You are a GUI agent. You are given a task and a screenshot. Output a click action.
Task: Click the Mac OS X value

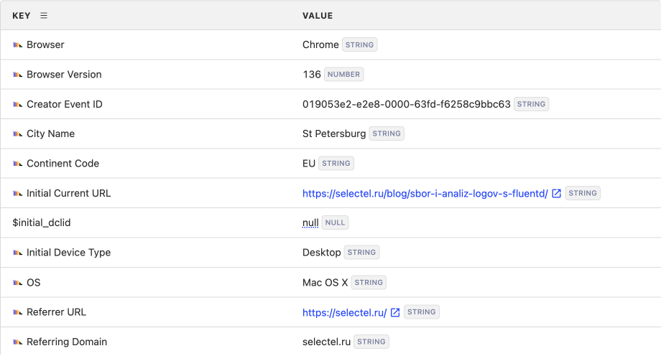click(325, 283)
